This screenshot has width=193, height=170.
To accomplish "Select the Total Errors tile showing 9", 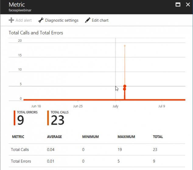I will (x=21, y=120).
